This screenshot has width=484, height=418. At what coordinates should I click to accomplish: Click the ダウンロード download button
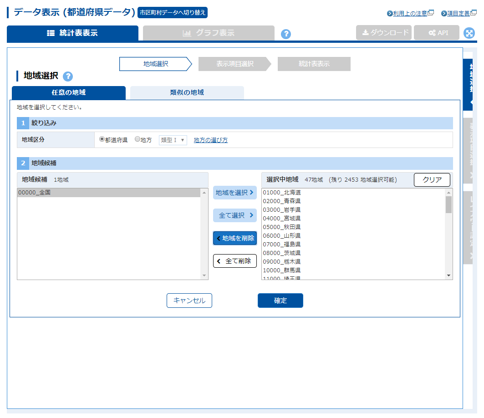pos(384,33)
